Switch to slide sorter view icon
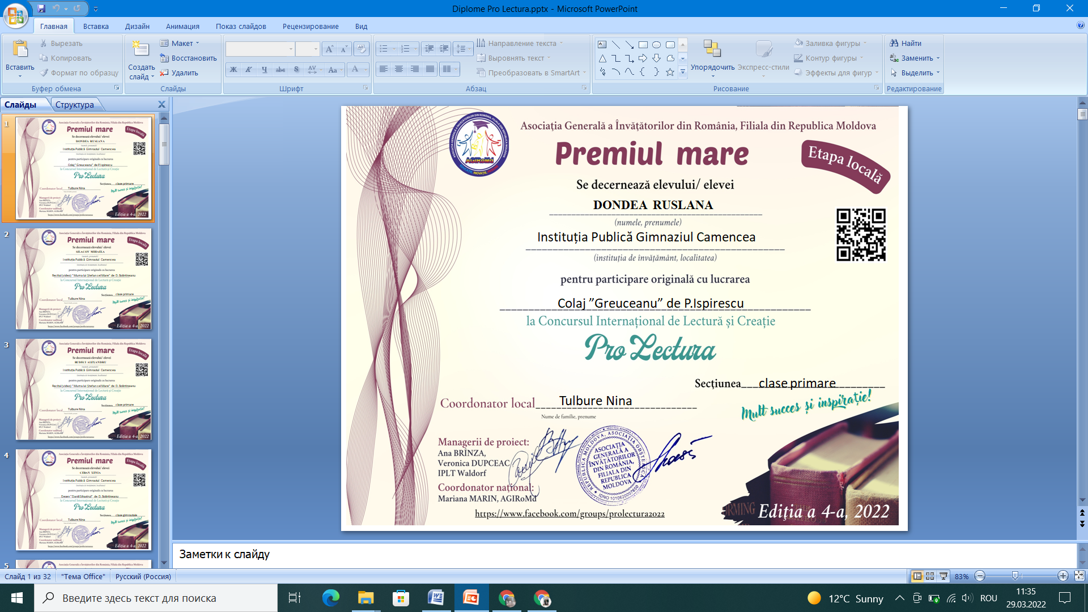This screenshot has width=1088, height=612. coord(930,576)
